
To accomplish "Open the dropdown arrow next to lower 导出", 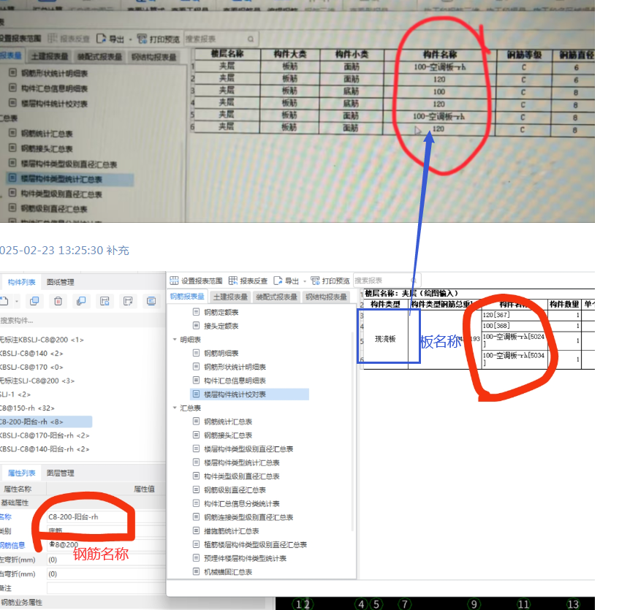I will 304,281.
